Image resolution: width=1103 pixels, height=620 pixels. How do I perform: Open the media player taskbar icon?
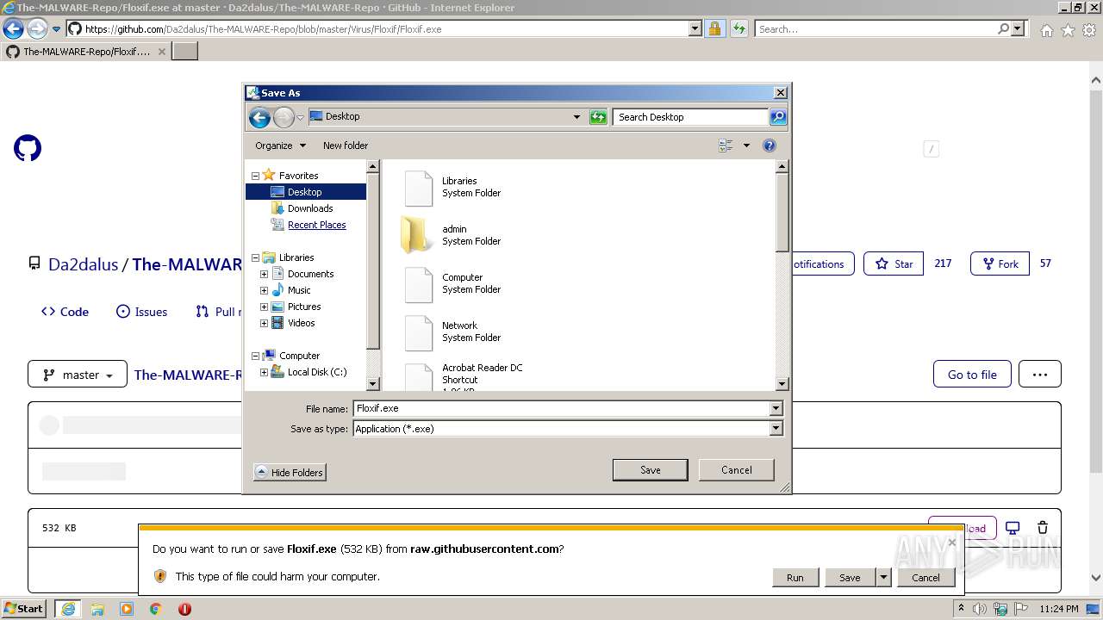tap(127, 609)
